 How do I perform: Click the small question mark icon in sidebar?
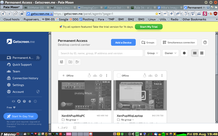coord(24,101)
